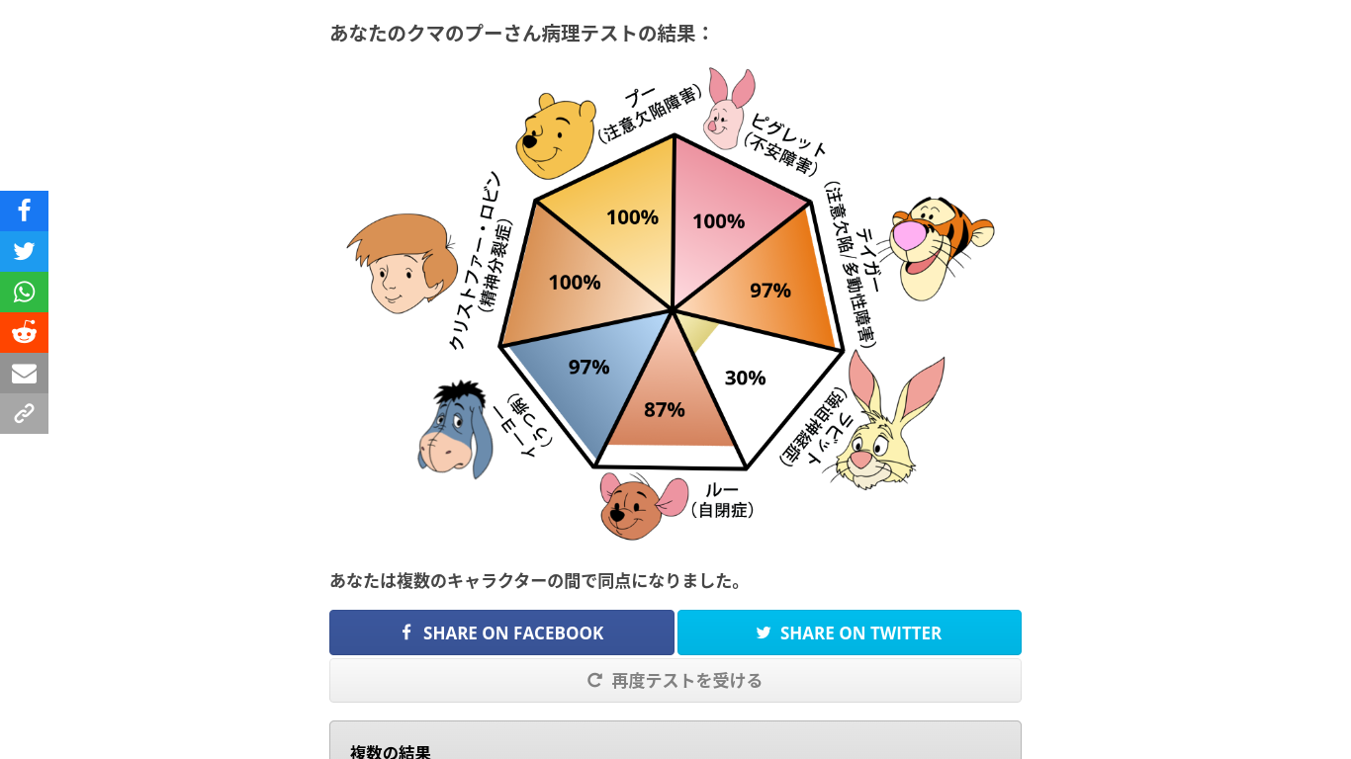Screen dimensions: 1351x759
Task: Click the yellow Pooh 100% chart segment
Action: click(623, 217)
